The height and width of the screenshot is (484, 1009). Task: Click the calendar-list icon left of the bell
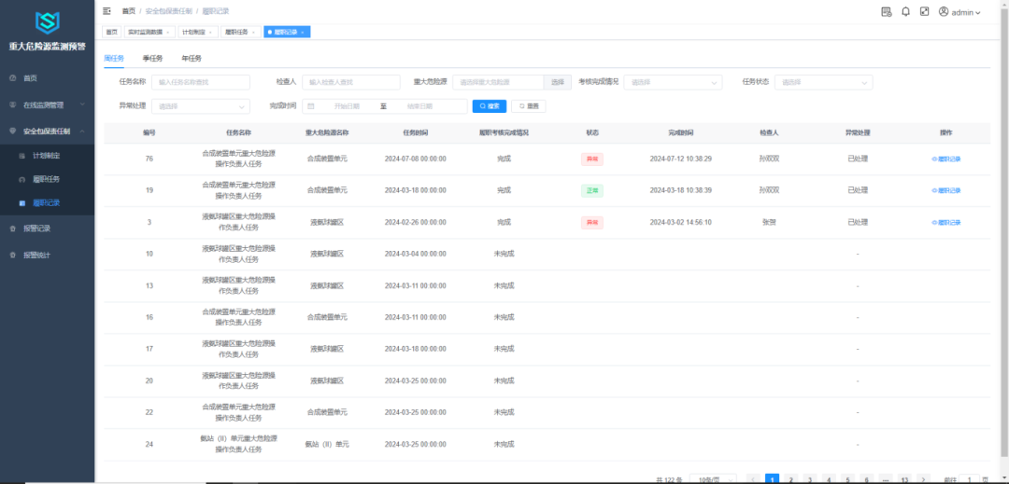tap(886, 12)
